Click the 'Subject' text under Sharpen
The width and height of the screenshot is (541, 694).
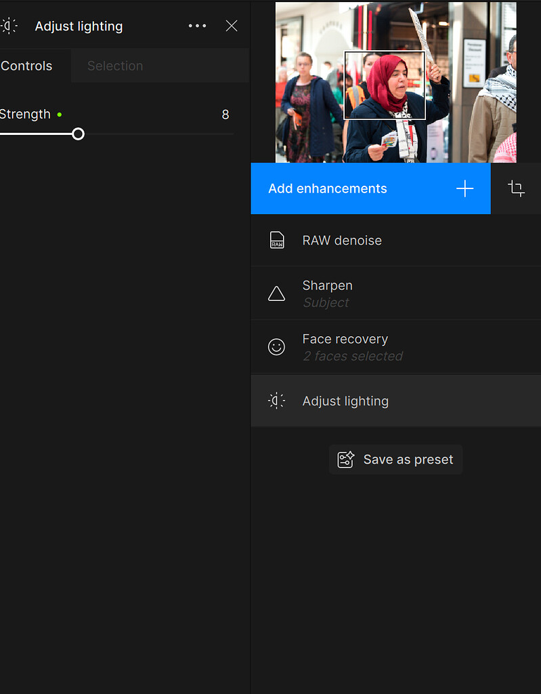pos(326,303)
